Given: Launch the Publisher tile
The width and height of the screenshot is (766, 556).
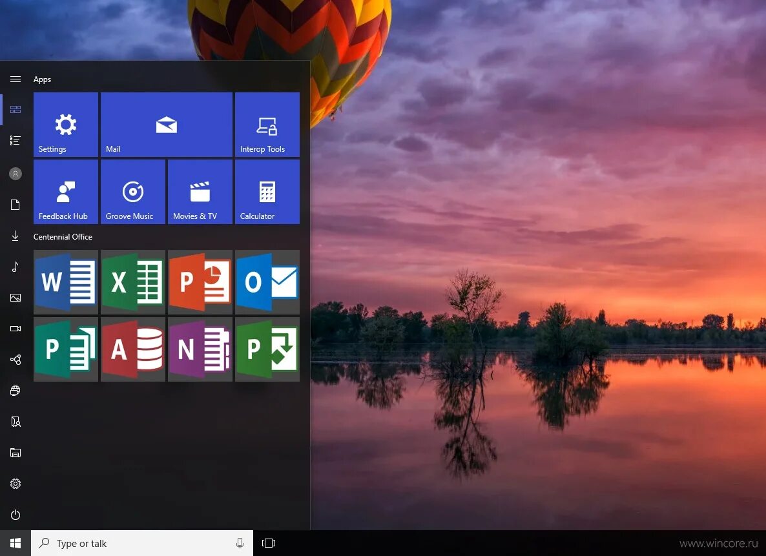Looking at the screenshot, I should (65, 349).
